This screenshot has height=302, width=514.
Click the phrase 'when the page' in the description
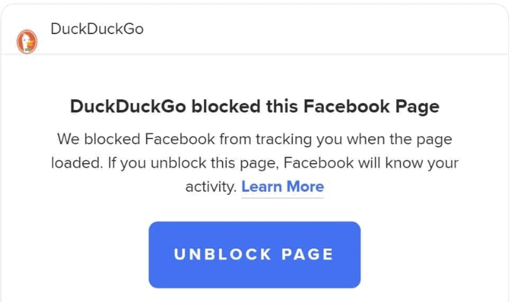(400, 139)
